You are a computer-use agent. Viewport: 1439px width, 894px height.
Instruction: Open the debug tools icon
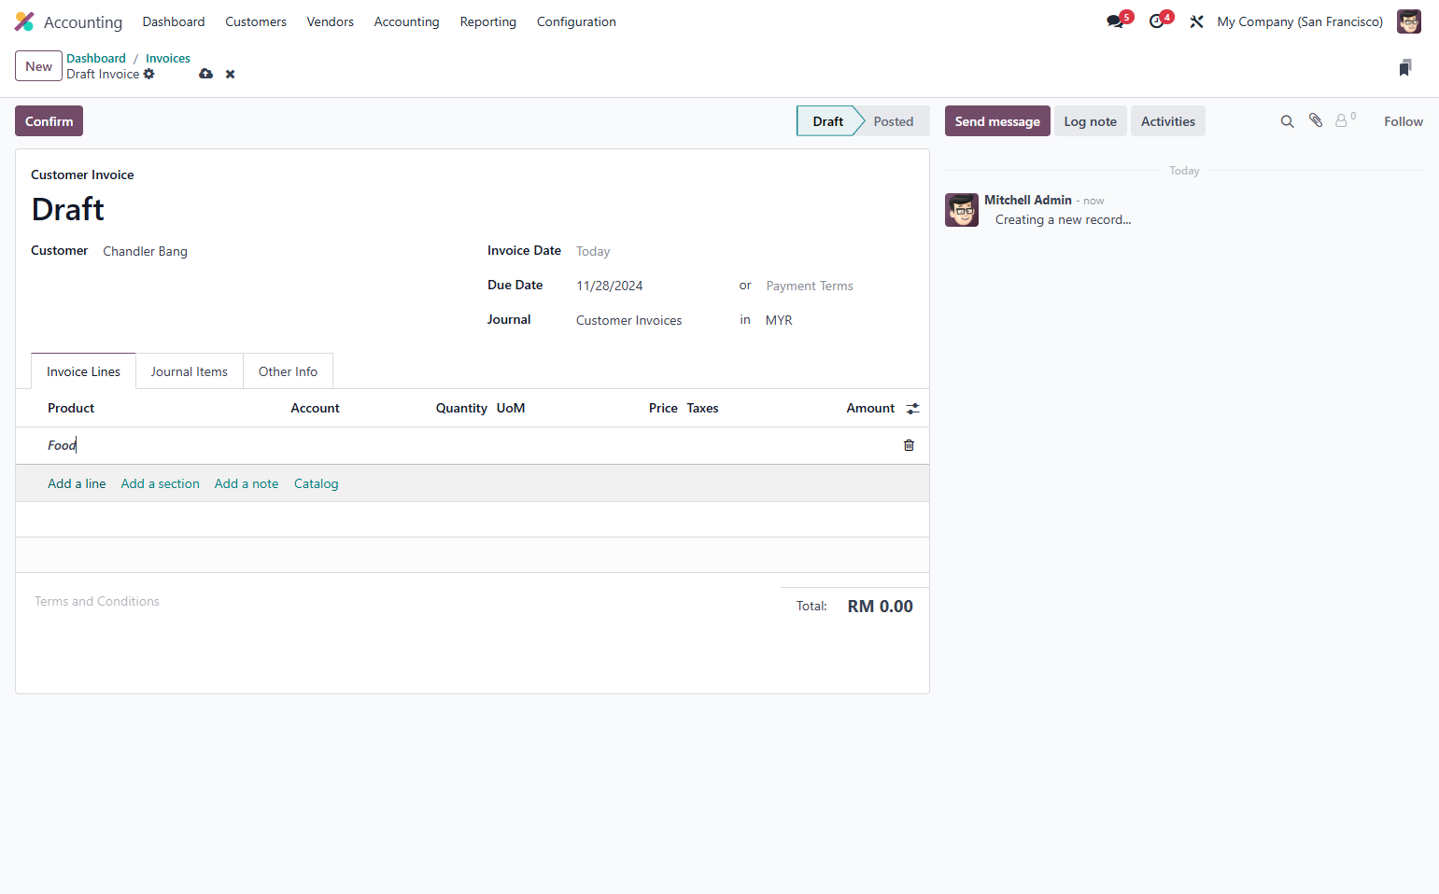(1196, 21)
